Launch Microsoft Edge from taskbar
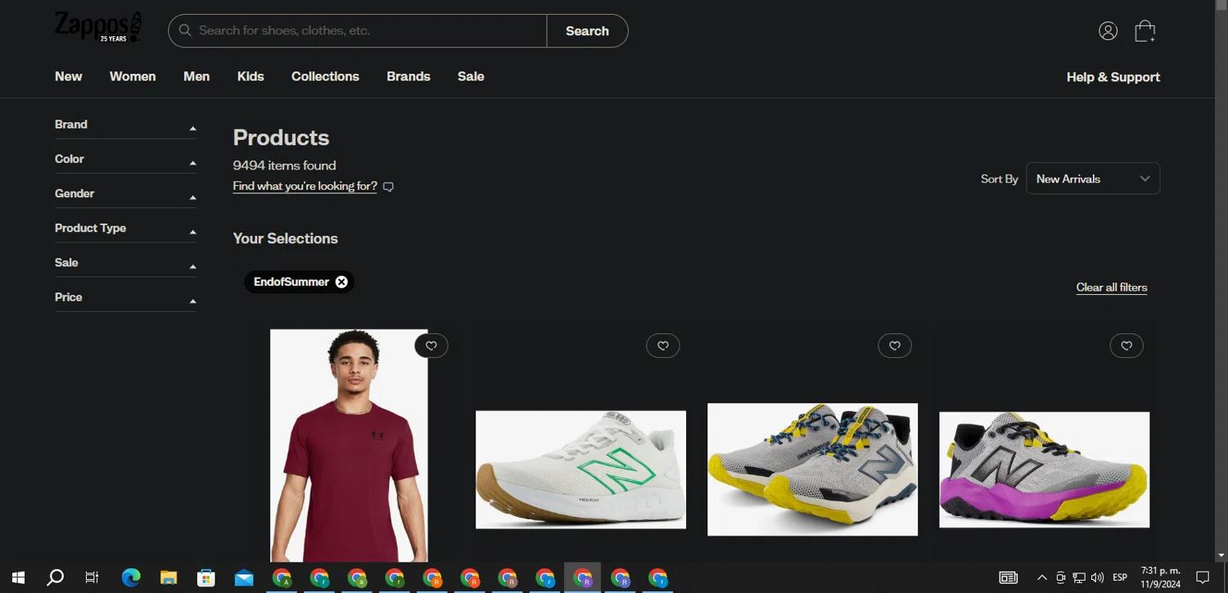Screen dimensions: 1228x593 click(131, 577)
